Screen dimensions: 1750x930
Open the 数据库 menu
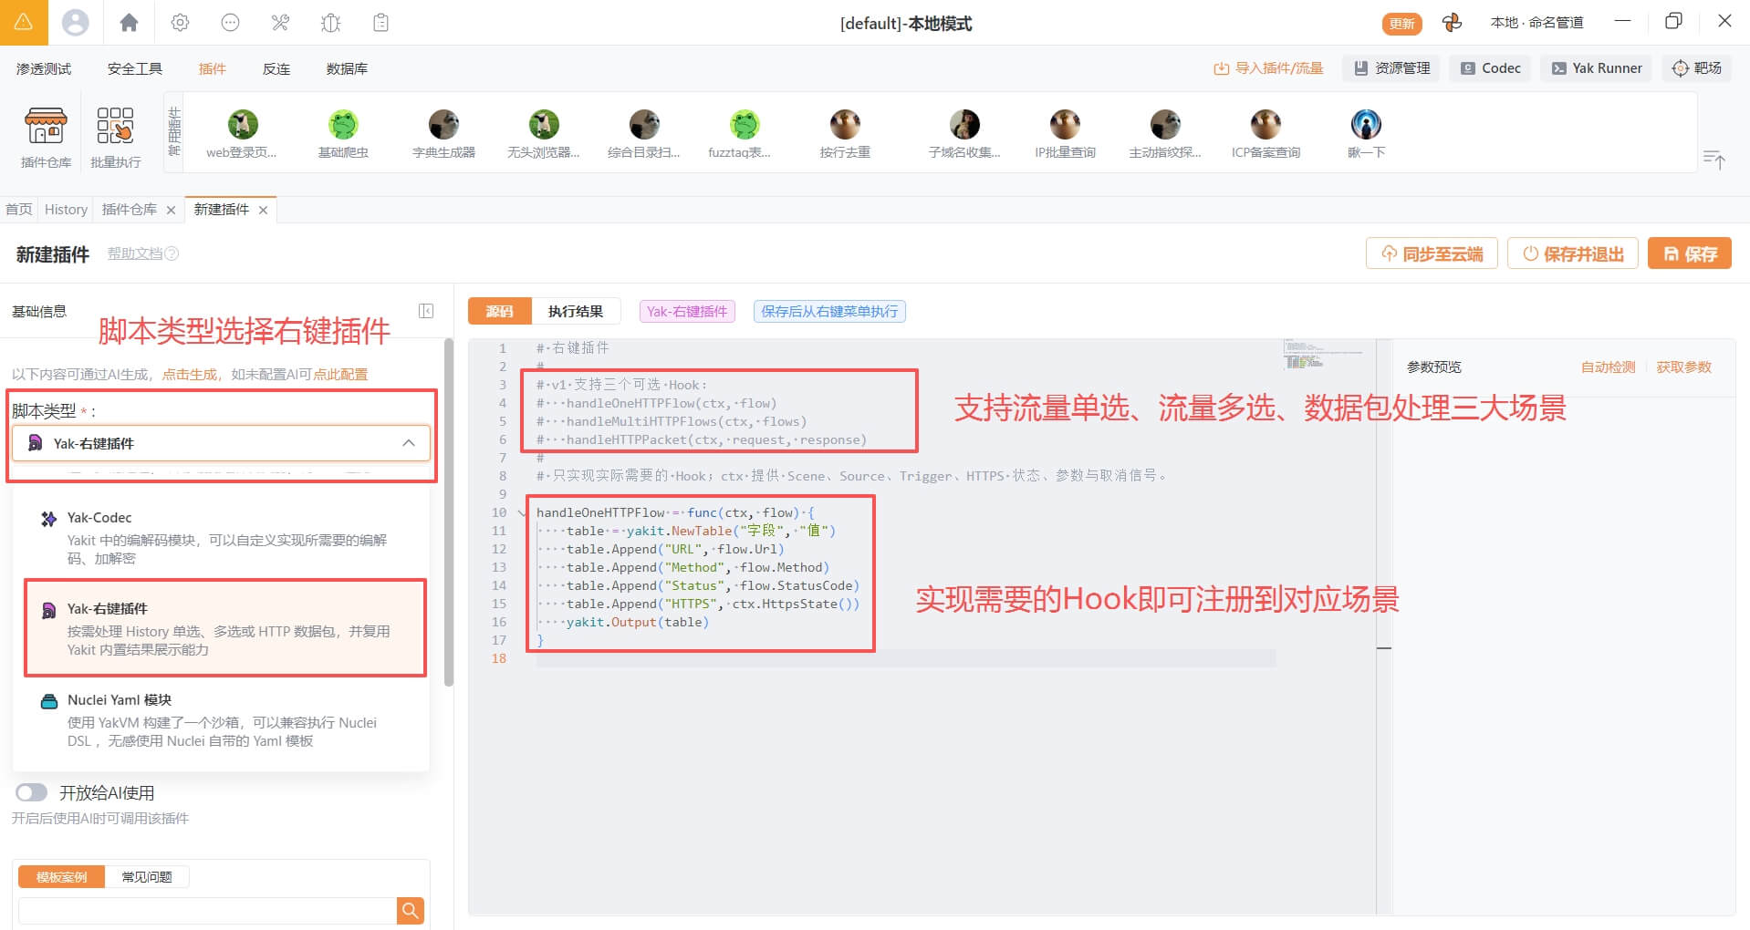point(347,68)
